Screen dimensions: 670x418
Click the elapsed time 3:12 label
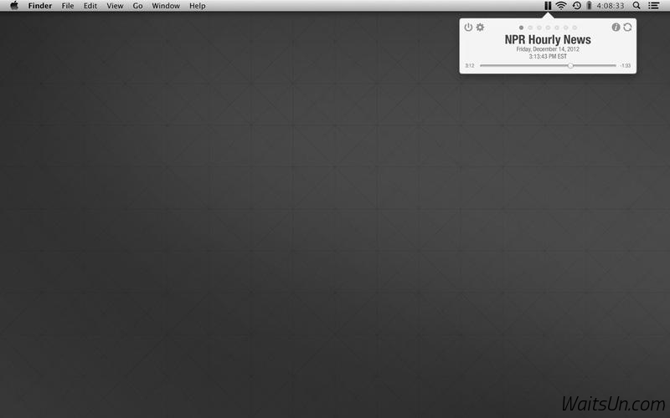coord(470,66)
